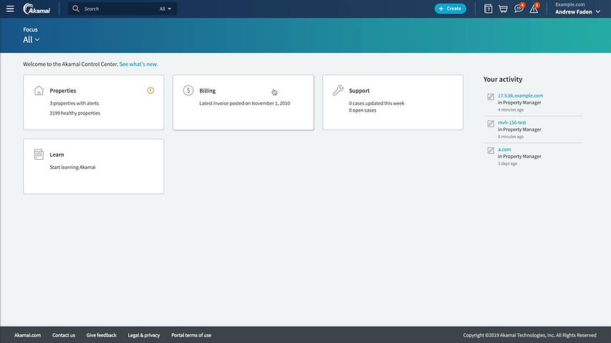Click '4 minutes ago' timestamp
Image resolution: width=611 pixels, height=343 pixels.
tap(511, 110)
